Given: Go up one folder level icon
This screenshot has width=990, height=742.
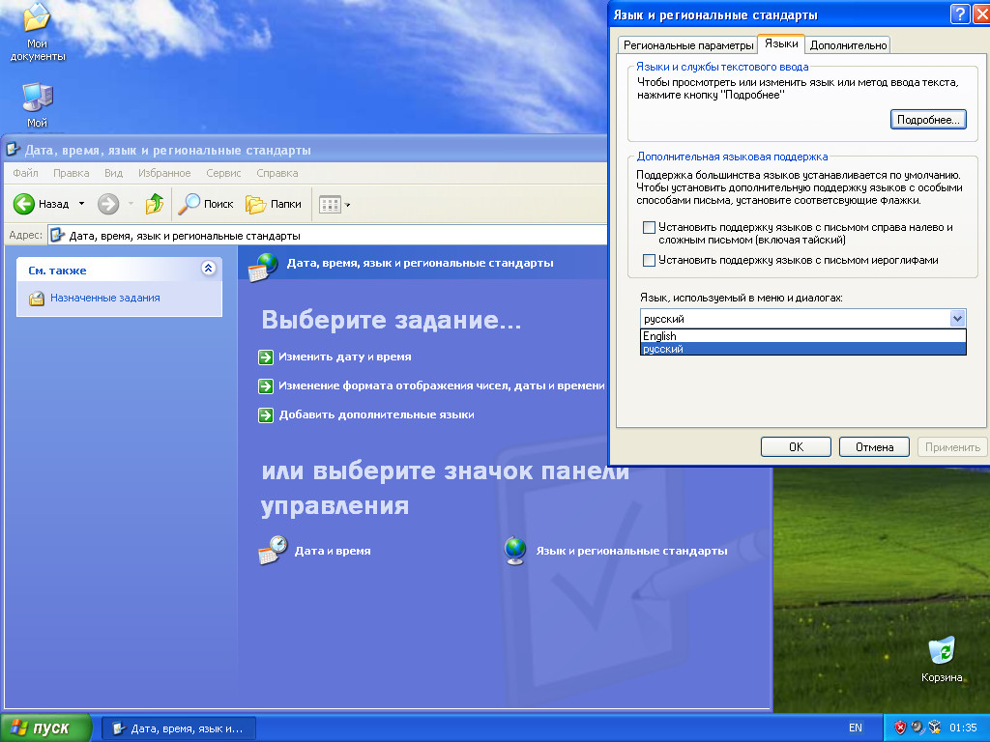Looking at the screenshot, I should click(155, 204).
